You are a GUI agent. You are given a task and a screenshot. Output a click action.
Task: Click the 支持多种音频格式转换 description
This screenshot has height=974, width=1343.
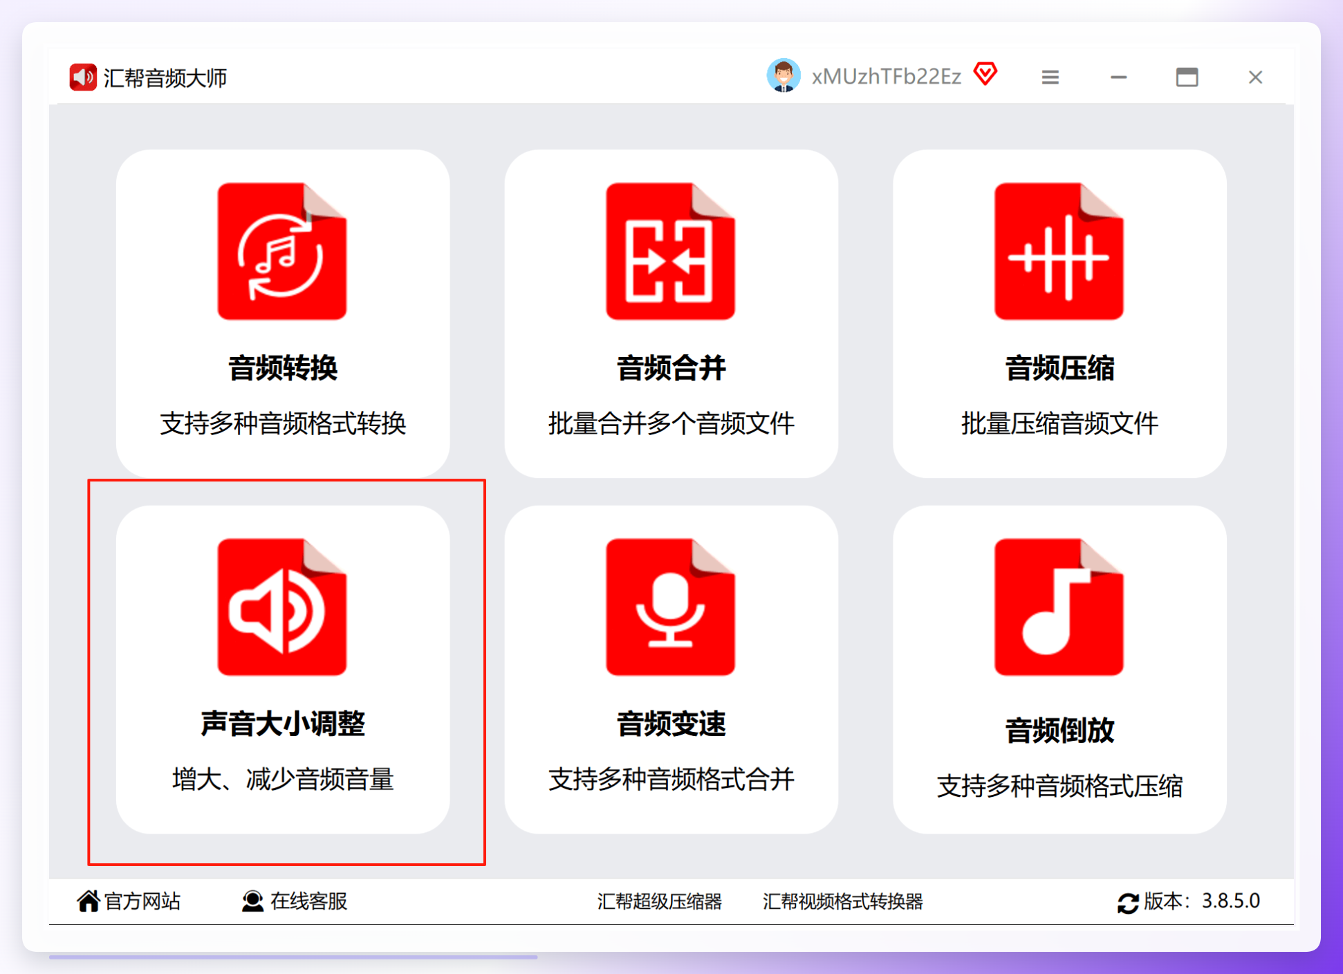[283, 423]
